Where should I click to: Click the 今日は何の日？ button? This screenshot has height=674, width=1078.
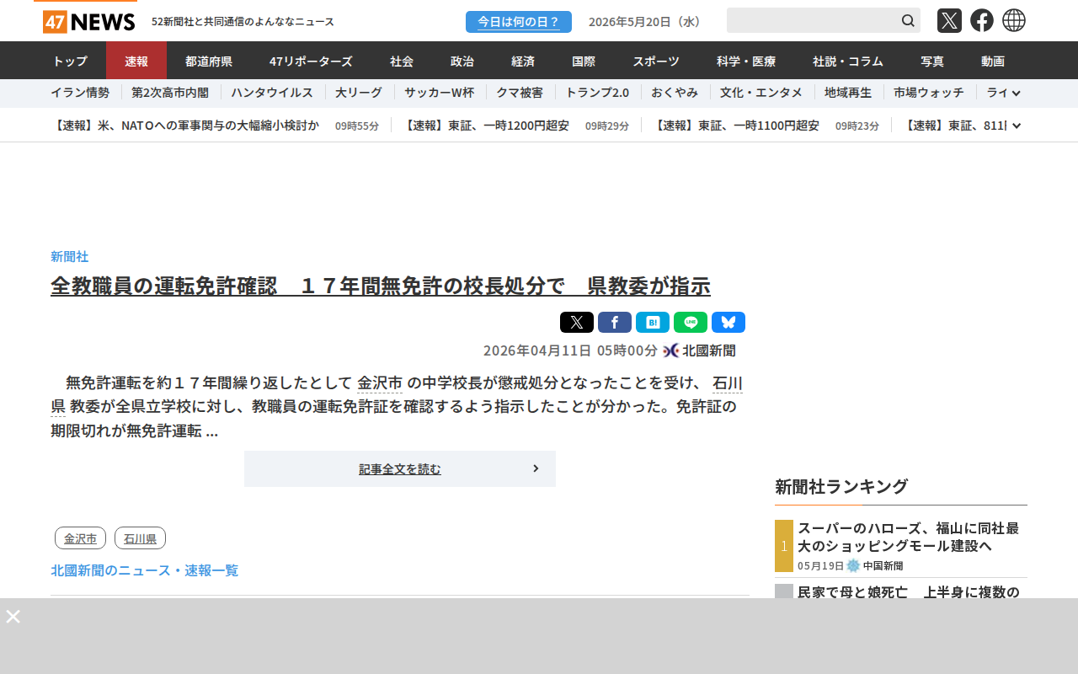[x=519, y=22]
